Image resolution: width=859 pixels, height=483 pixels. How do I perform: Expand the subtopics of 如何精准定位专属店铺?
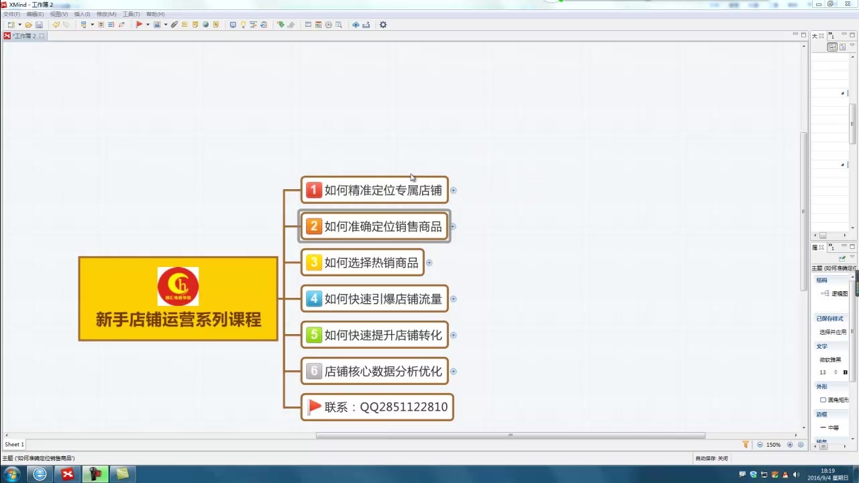pyautogui.click(x=453, y=191)
